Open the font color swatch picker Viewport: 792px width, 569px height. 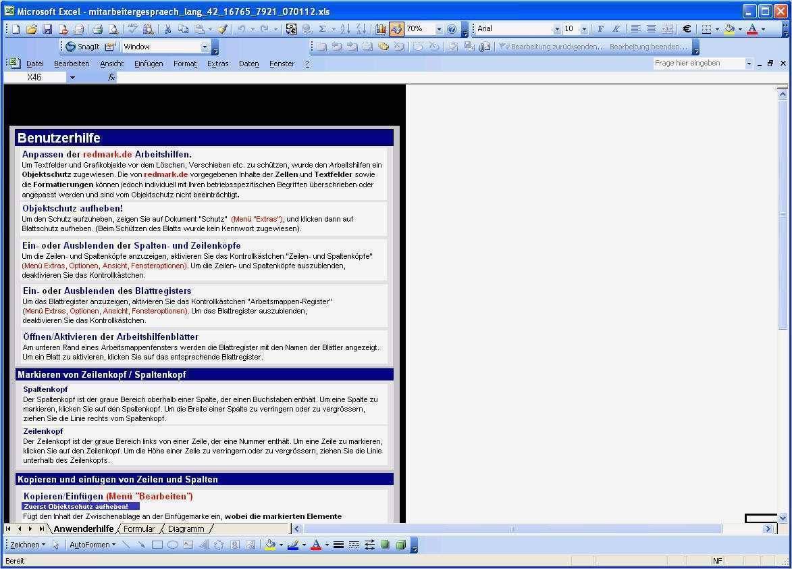tap(764, 29)
